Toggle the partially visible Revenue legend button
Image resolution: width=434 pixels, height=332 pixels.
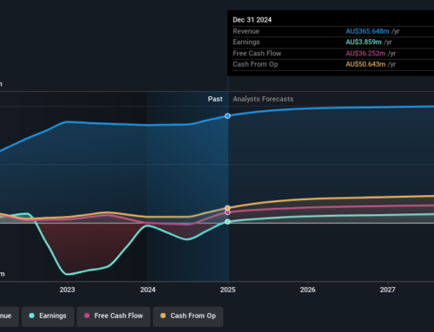(x=9, y=316)
